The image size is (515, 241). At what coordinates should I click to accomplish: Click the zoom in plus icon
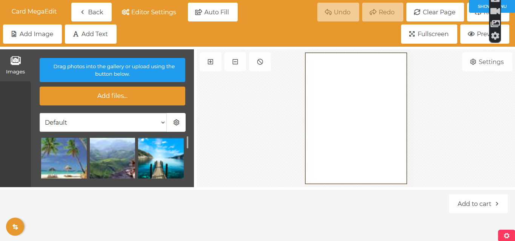tap(211, 62)
